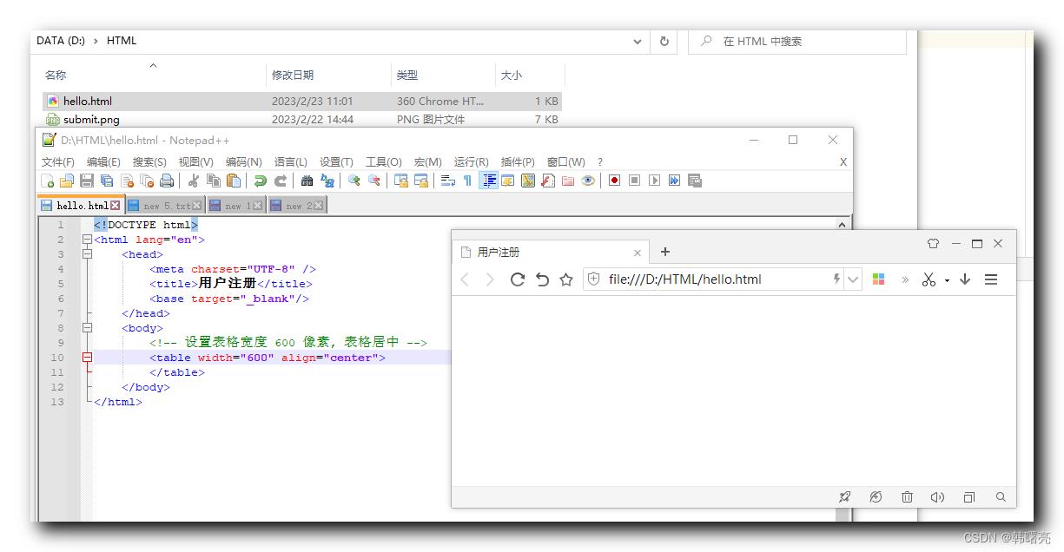This screenshot has width=1064, height=552.
Task: Click the browser Reload button
Action: click(x=517, y=279)
